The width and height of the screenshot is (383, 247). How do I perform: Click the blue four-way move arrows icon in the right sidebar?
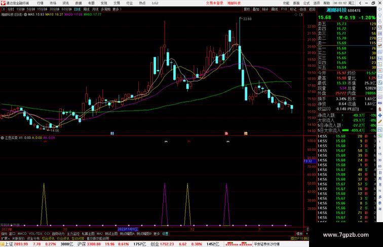[380, 115]
